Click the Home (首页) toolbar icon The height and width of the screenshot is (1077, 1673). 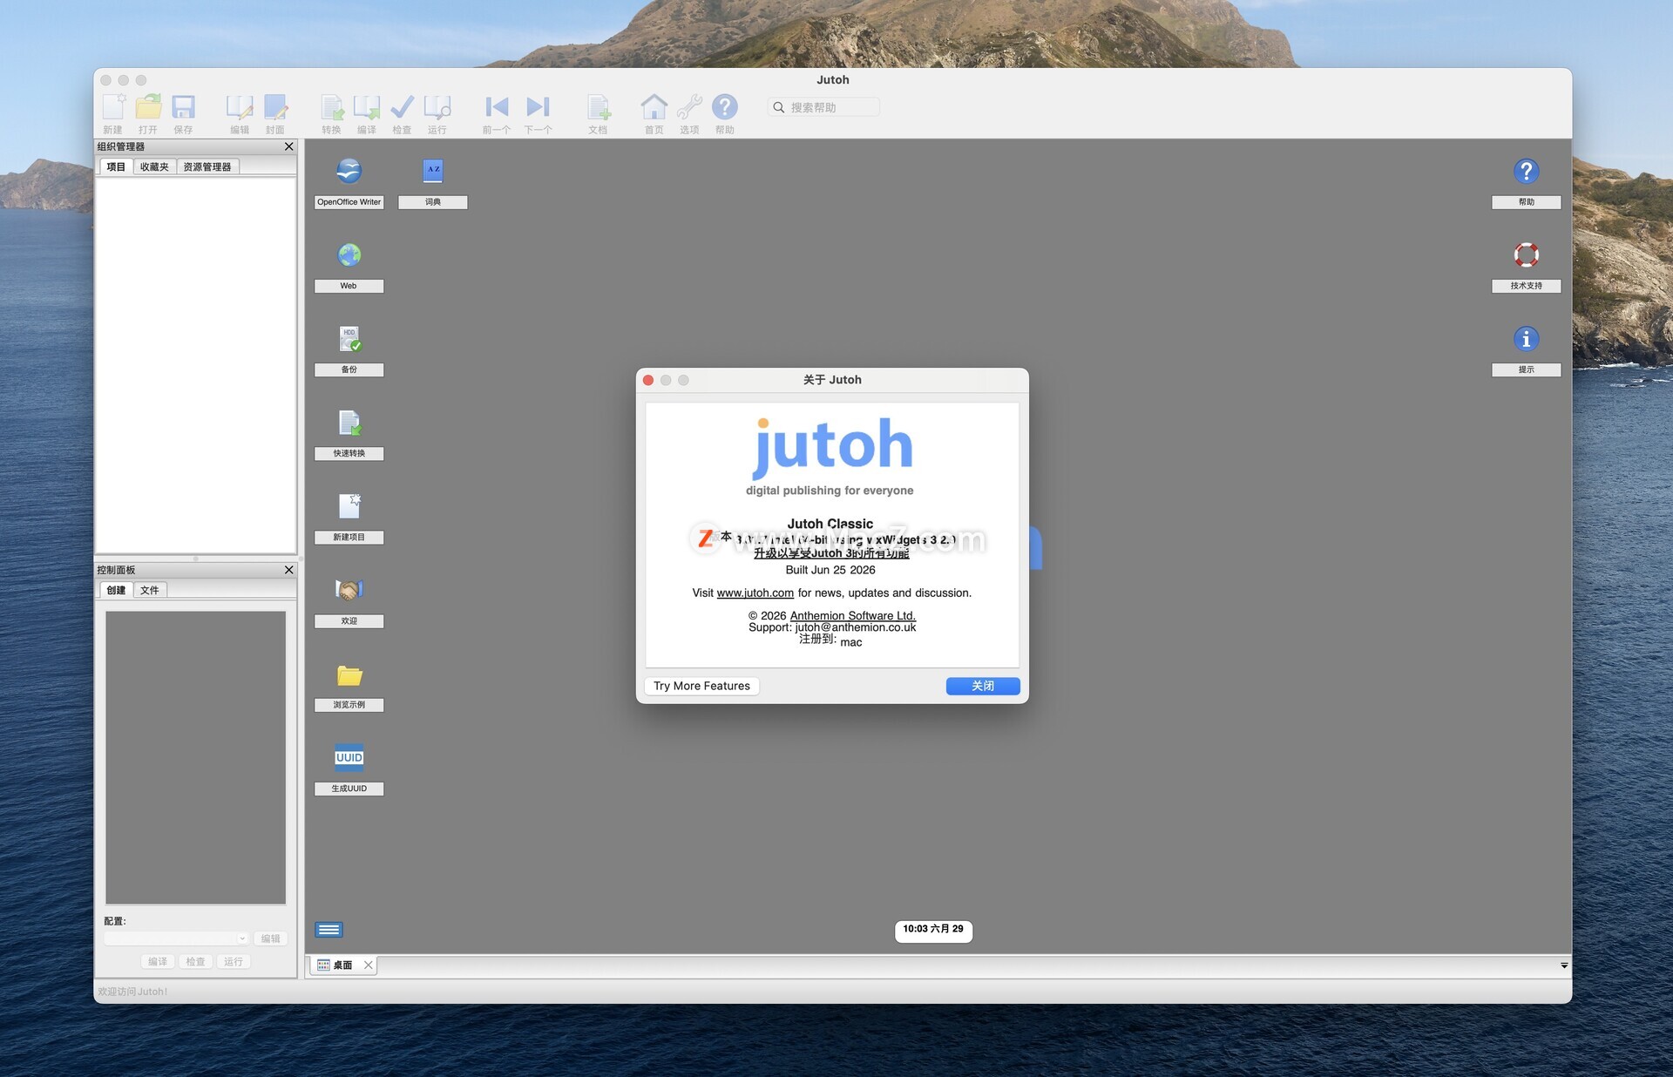point(654,107)
